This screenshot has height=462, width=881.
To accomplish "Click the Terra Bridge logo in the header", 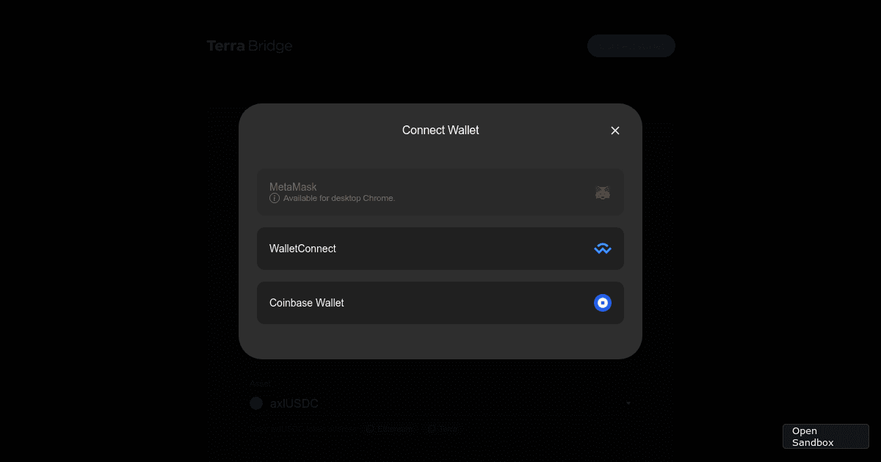I will [249, 45].
